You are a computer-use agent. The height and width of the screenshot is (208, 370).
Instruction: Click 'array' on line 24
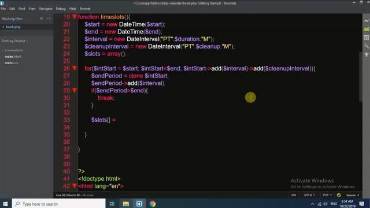(114, 54)
